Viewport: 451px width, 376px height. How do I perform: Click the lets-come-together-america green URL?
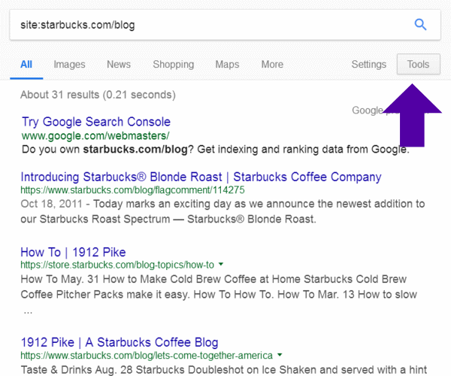tap(147, 355)
